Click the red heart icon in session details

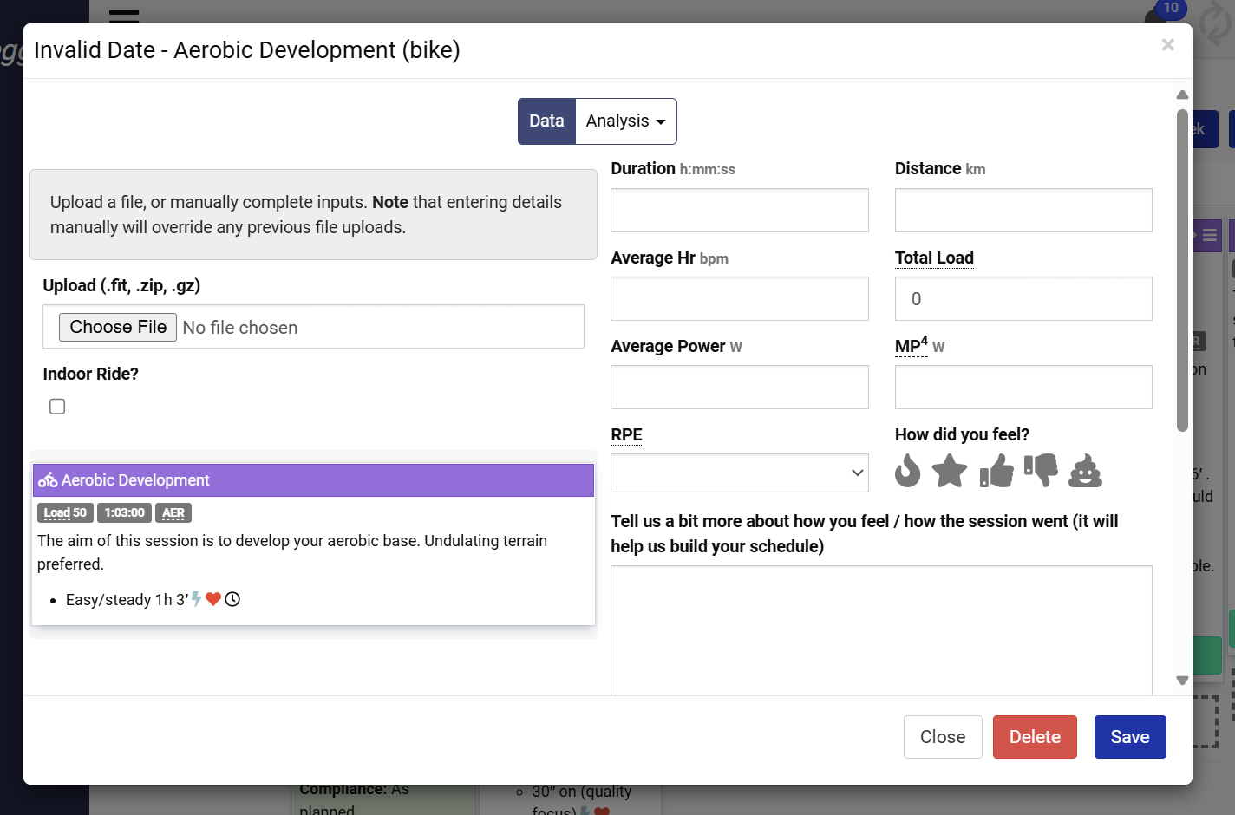click(213, 599)
